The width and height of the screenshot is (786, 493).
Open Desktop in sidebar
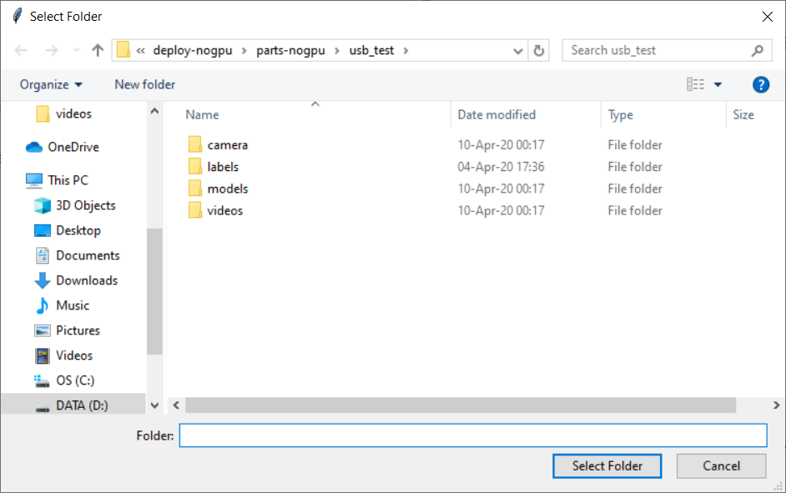(78, 230)
